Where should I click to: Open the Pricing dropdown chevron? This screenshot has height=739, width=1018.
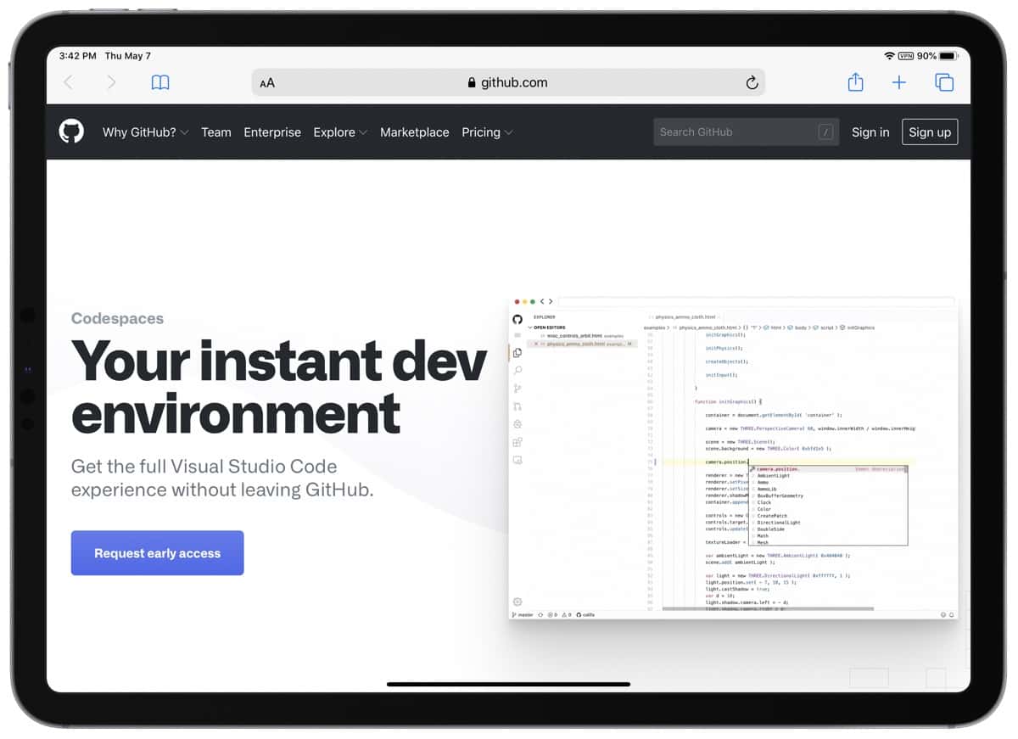[509, 133]
